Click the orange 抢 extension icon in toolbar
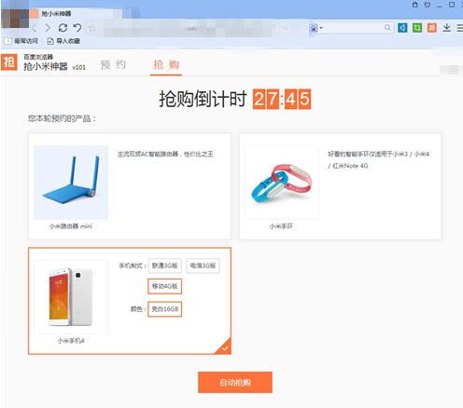Image resolution: width=463 pixels, height=408 pixels. pyautogui.click(x=432, y=28)
